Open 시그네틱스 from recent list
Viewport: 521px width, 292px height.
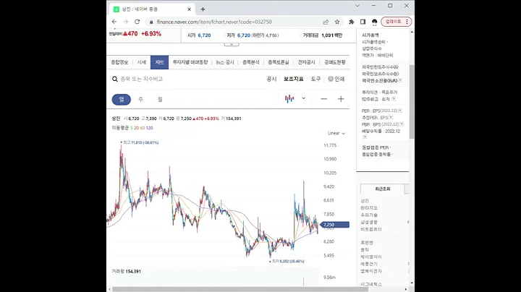pos(371,284)
